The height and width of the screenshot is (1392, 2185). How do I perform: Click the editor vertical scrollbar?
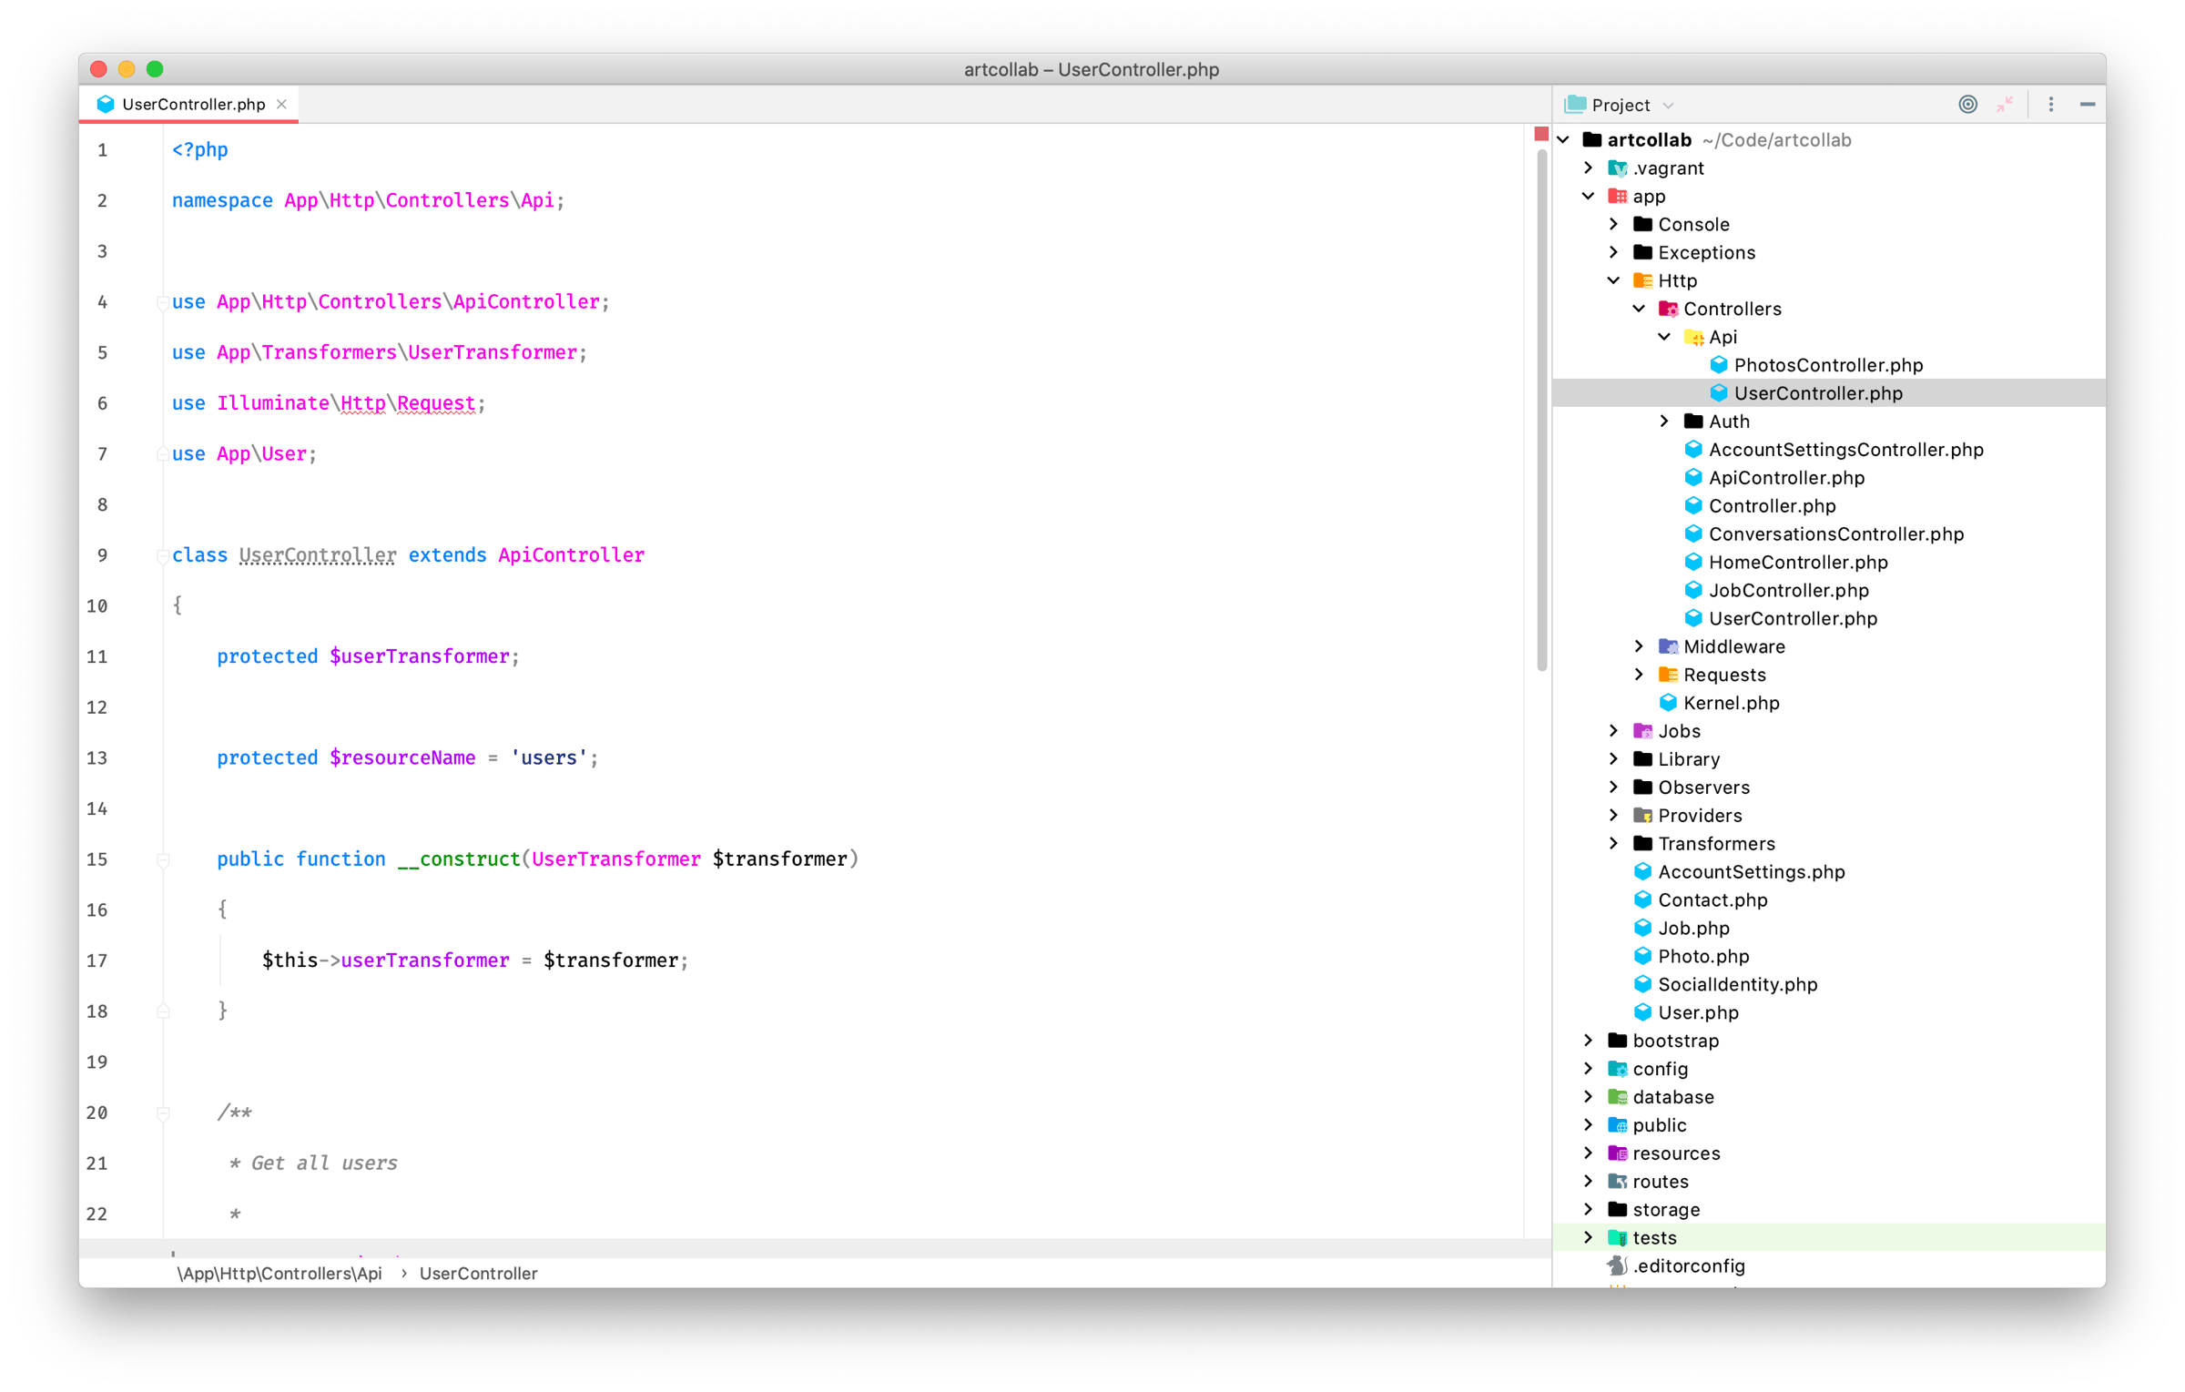pos(1541,410)
